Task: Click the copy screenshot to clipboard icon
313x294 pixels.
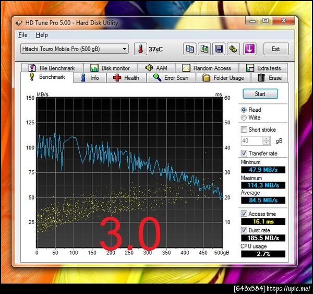Action: coord(204,49)
